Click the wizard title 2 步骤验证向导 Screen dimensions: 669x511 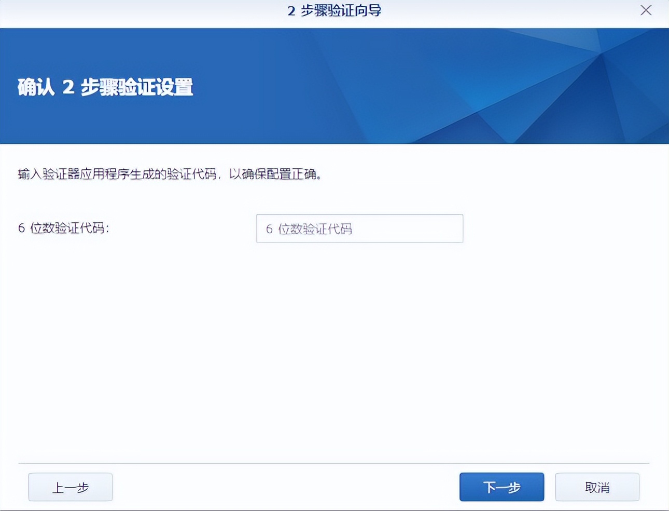(x=334, y=10)
